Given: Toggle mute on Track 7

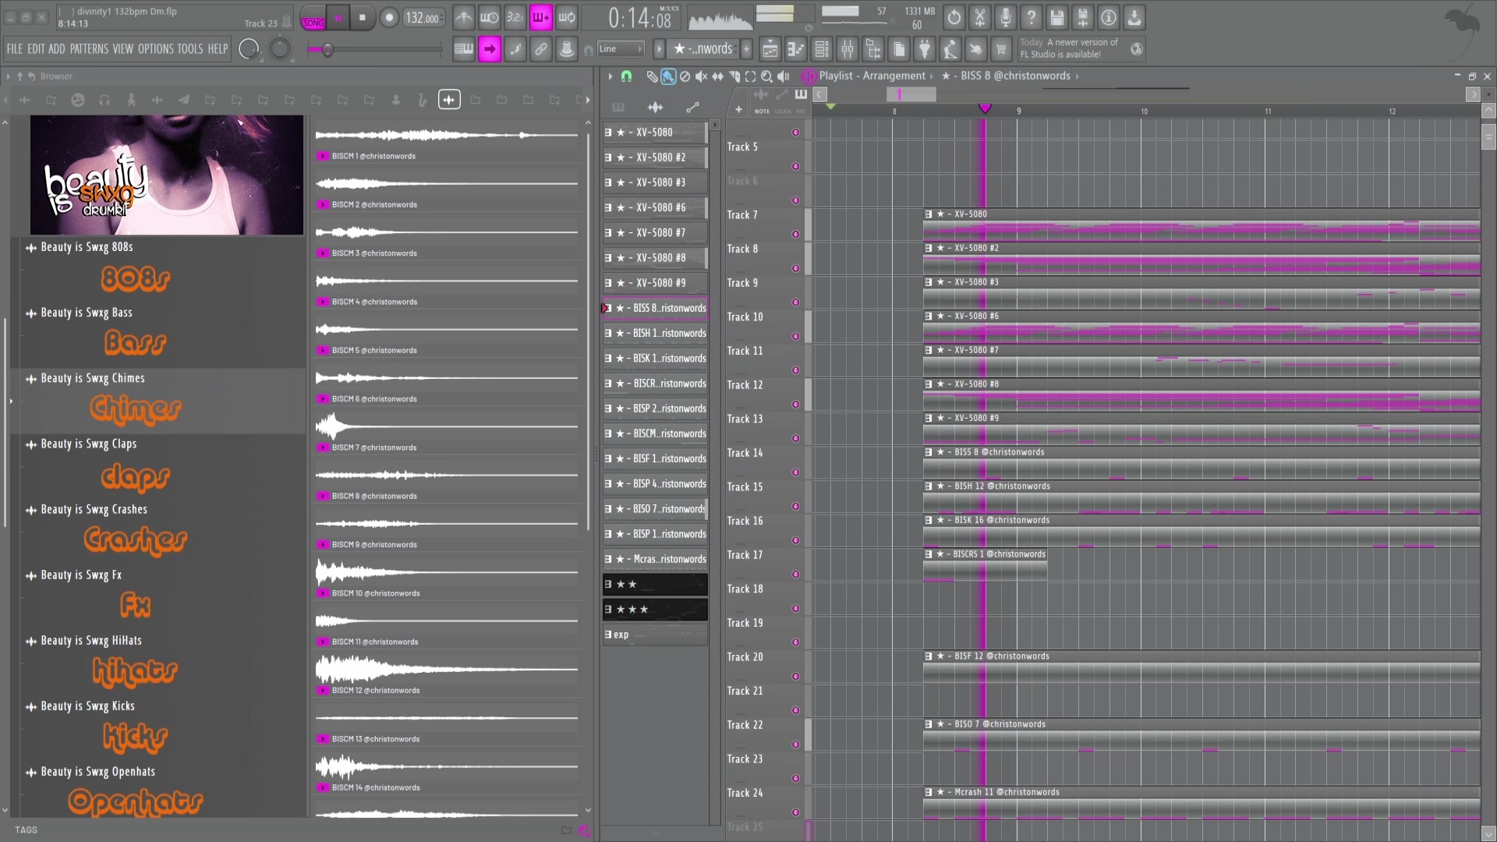Looking at the screenshot, I should 795,235.
